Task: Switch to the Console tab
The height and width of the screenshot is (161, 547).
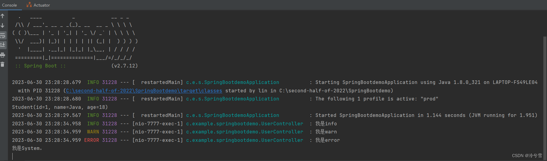Action: pyautogui.click(x=10, y=5)
